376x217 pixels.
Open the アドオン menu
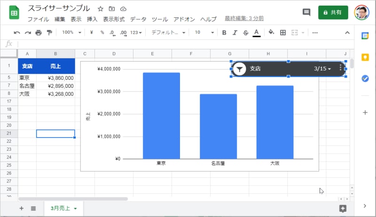click(x=184, y=19)
